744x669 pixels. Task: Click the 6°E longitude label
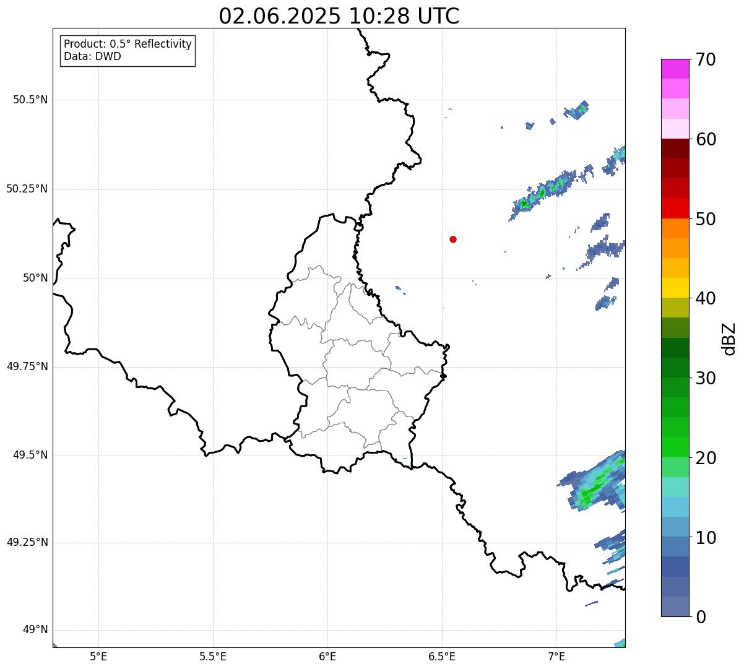(x=327, y=656)
